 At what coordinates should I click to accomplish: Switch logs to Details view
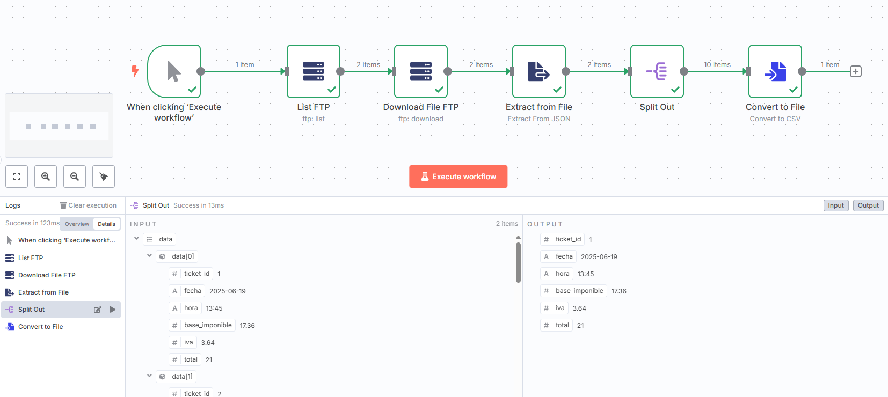point(106,224)
